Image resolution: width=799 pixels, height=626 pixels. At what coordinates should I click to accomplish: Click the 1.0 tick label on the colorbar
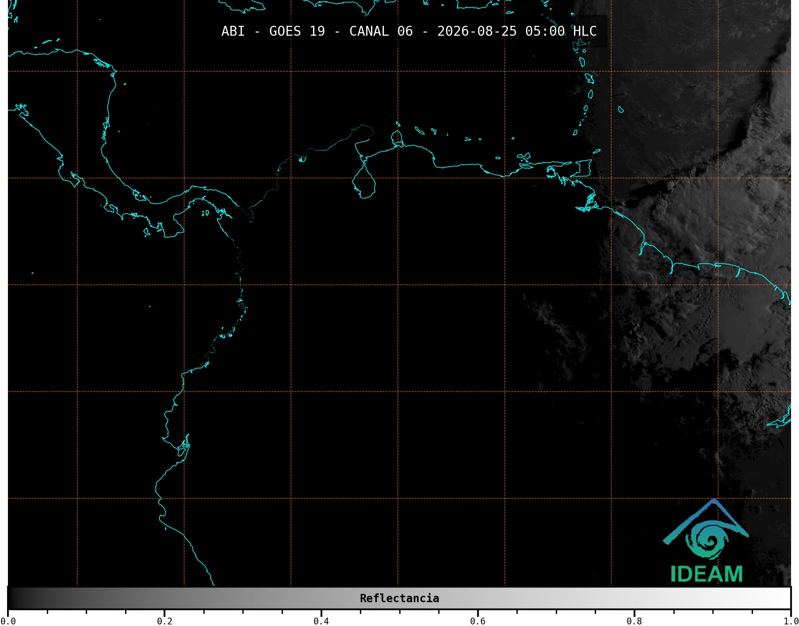point(791,621)
